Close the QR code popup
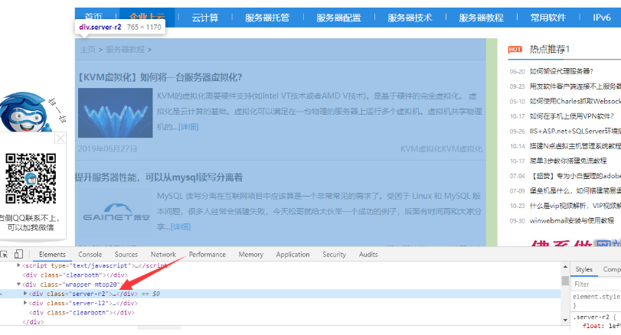 pos(60,138)
